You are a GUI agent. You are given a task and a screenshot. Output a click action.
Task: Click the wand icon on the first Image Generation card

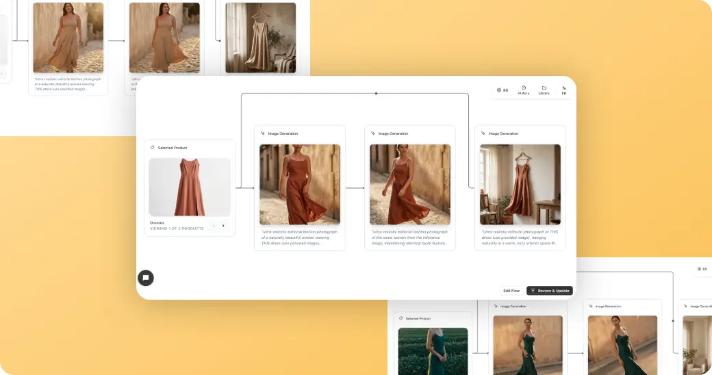262,133
